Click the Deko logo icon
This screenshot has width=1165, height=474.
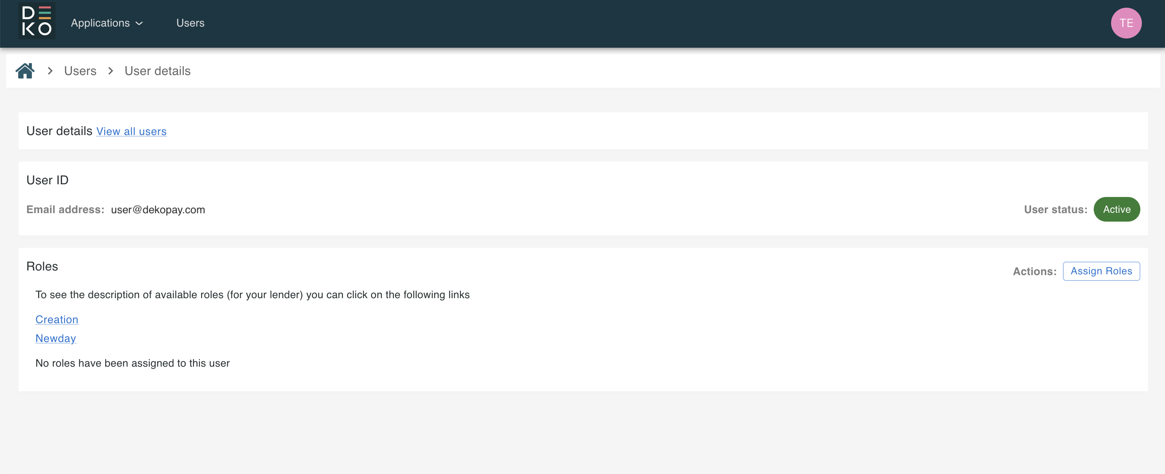coord(37,21)
